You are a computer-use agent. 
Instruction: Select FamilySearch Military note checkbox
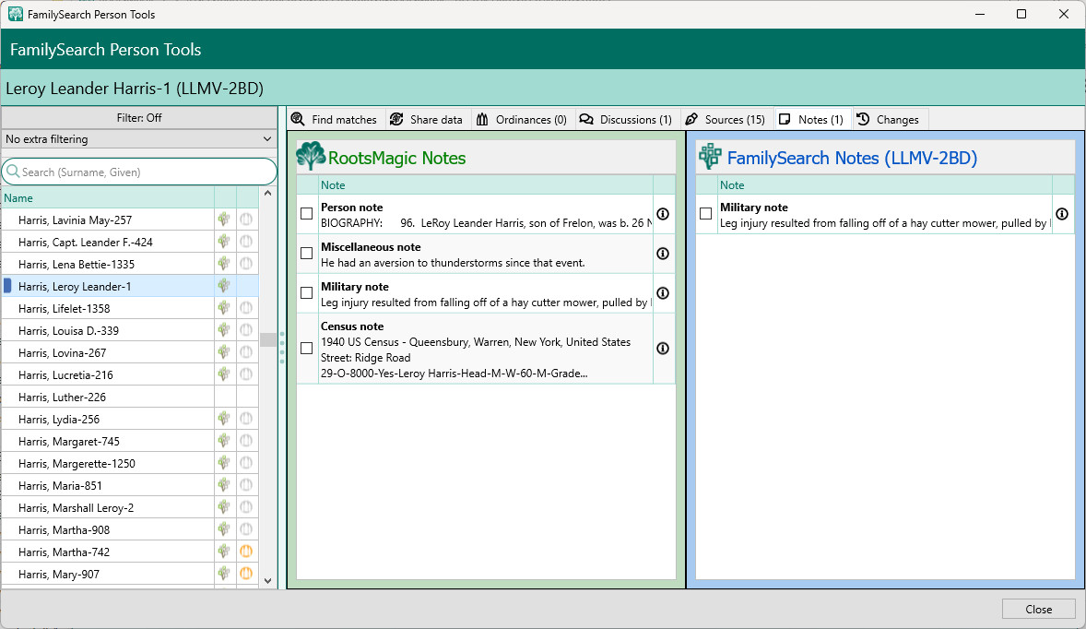[x=706, y=214]
